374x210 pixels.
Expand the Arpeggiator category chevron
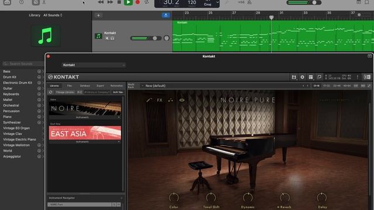pyautogui.click(x=43, y=156)
